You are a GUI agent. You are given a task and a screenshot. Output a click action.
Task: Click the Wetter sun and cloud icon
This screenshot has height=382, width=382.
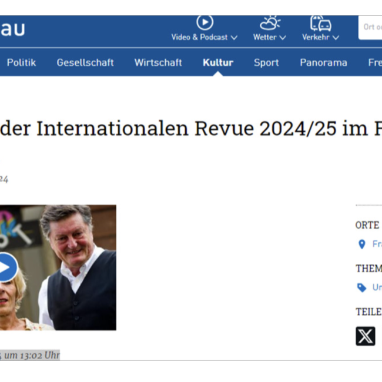(x=269, y=23)
